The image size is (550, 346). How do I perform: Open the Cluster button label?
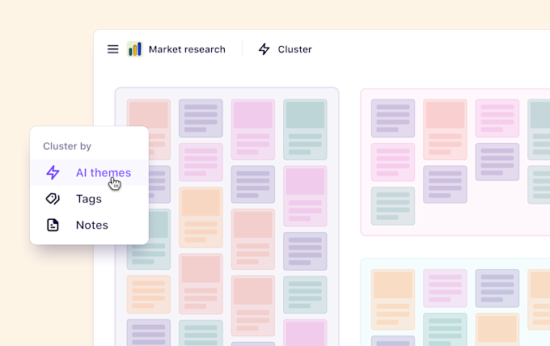294,49
